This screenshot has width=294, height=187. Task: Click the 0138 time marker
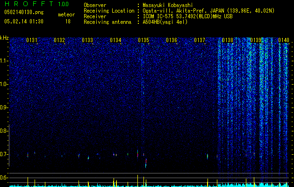(228, 40)
